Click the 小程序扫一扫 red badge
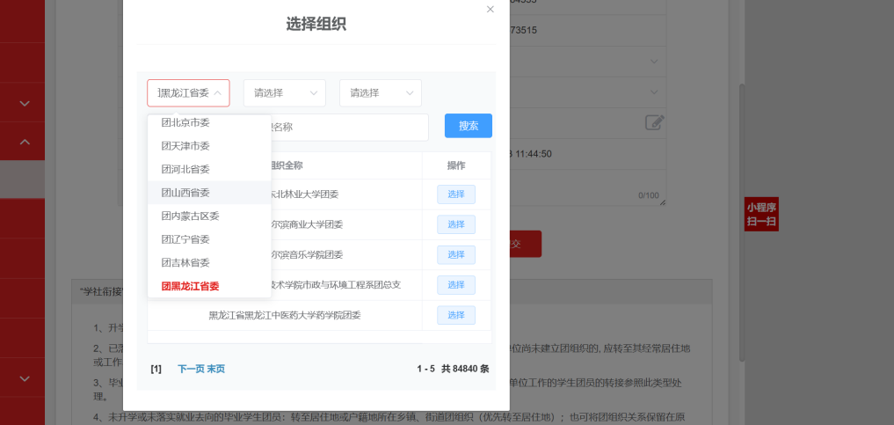The image size is (894, 425). click(x=761, y=215)
